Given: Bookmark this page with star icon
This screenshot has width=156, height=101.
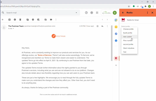Looking at the screenshot, I should [129, 6].
